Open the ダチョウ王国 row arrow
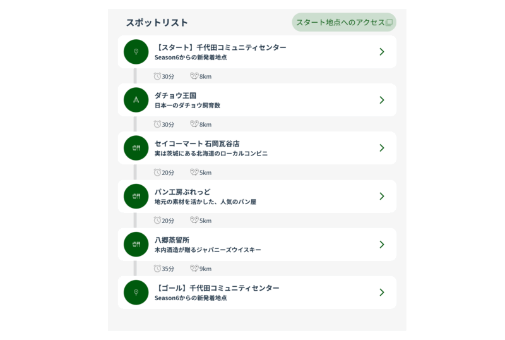The image size is (505, 340). tap(381, 100)
